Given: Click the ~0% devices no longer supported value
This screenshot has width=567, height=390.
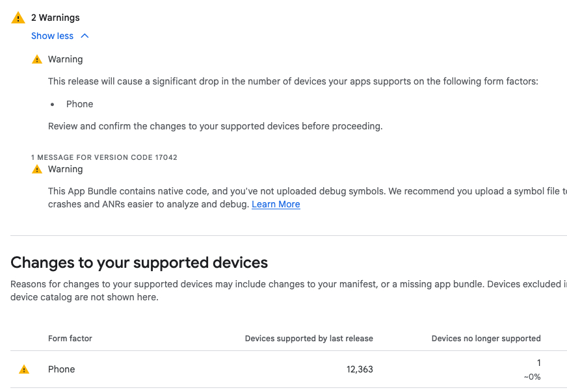Looking at the screenshot, I should (532, 377).
